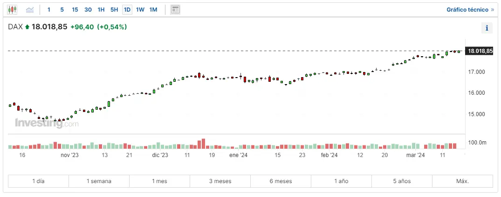Select the 1-minute interval

pos(49,9)
